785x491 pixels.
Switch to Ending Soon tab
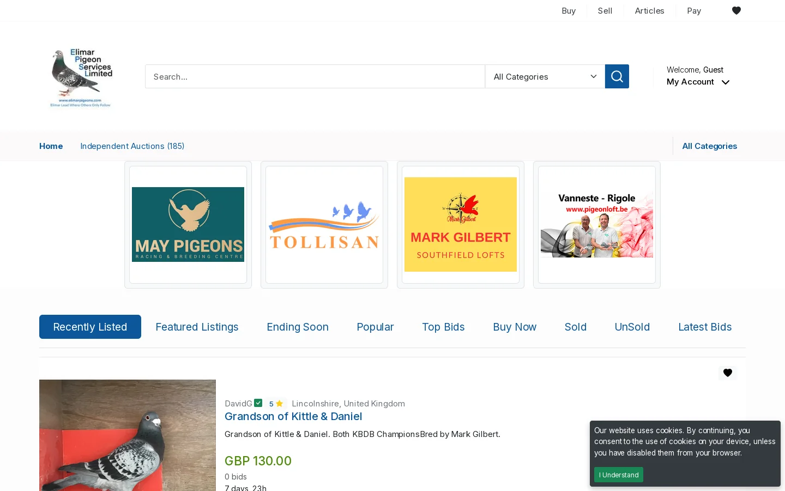coord(298,327)
